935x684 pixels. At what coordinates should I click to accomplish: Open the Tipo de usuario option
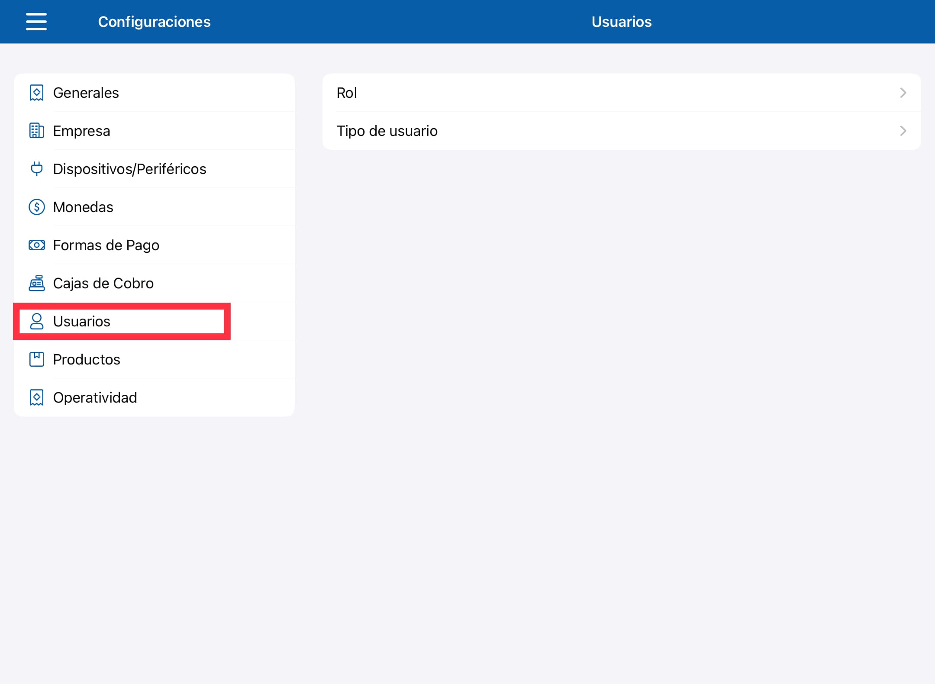[622, 131]
